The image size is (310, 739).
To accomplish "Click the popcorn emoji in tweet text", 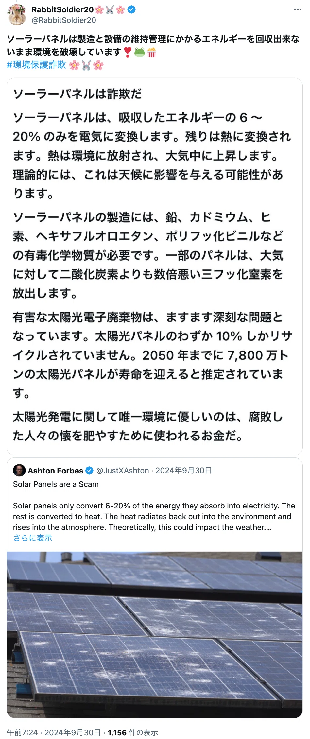I will (151, 52).
